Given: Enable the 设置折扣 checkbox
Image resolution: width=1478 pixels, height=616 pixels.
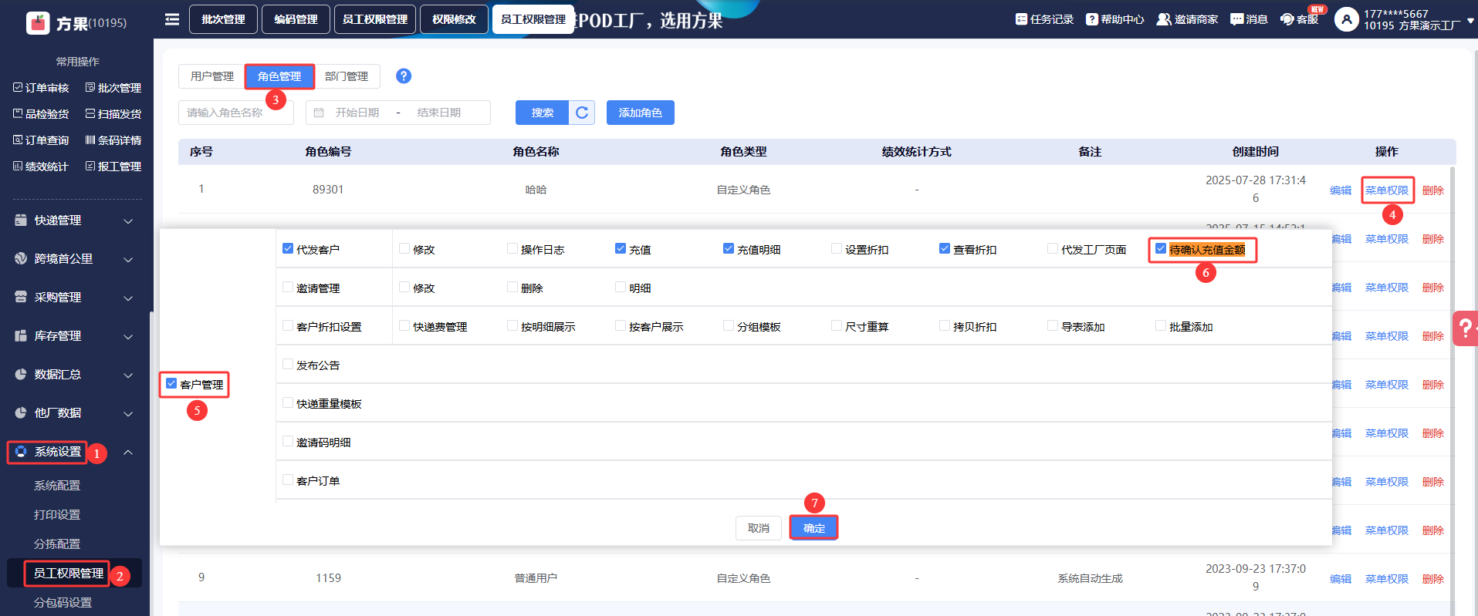Looking at the screenshot, I should (x=836, y=249).
